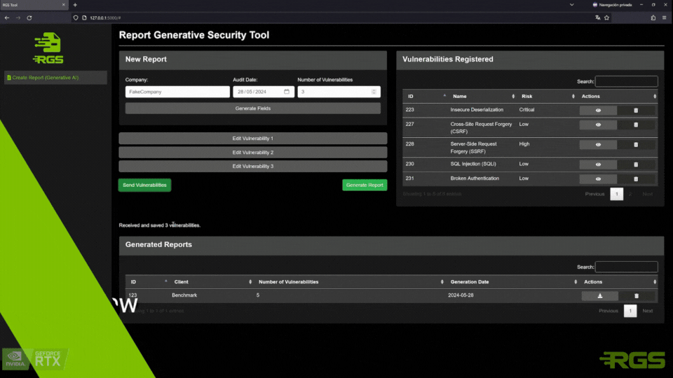Screen dimensions: 673x378
Task: Expand Edit Vulnerability 1
Action: click(253, 139)
